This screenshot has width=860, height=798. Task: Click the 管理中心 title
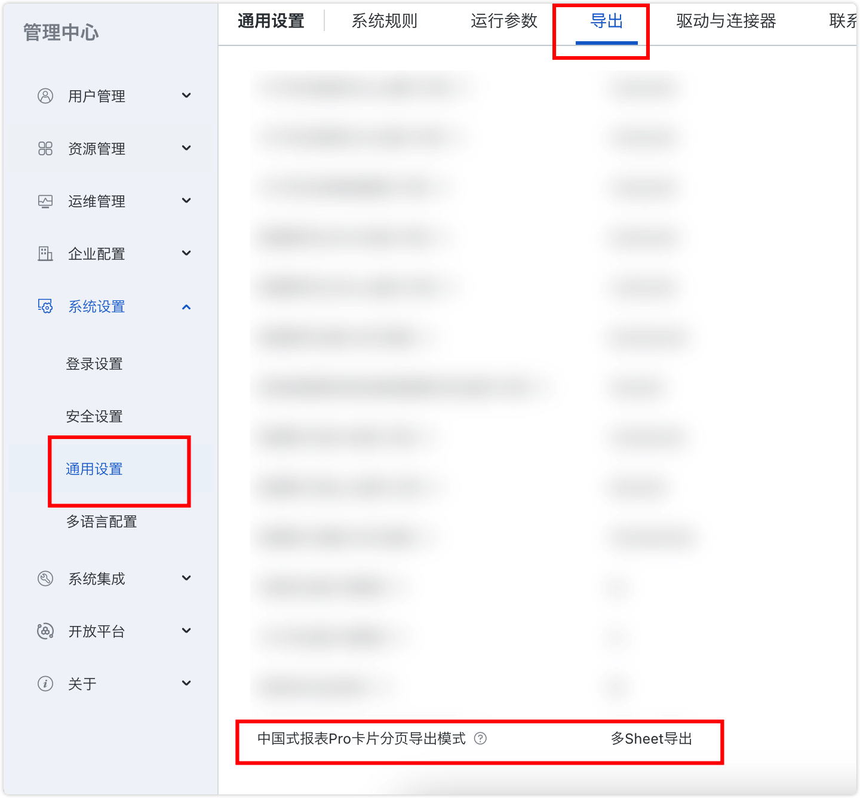coord(61,32)
